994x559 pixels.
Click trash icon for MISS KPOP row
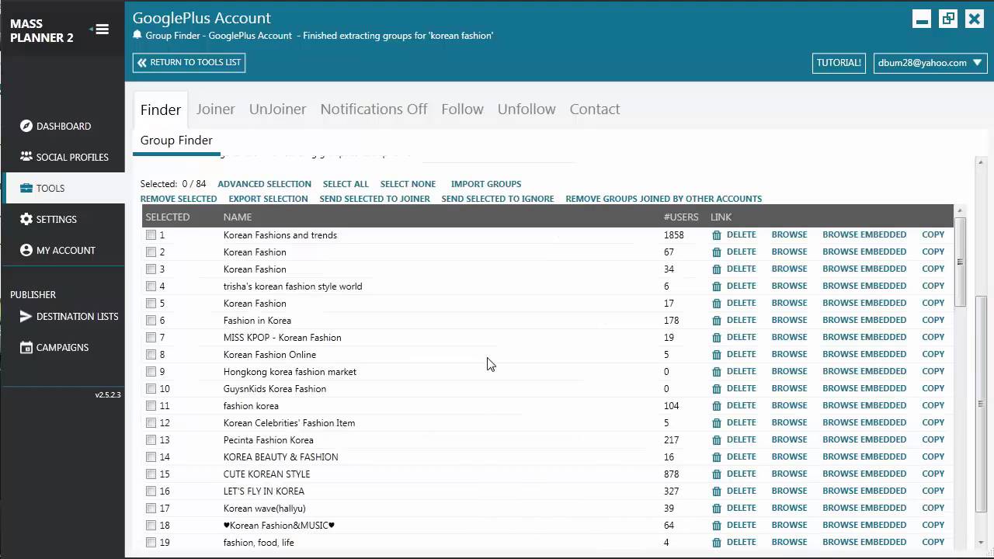tap(717, 338)
